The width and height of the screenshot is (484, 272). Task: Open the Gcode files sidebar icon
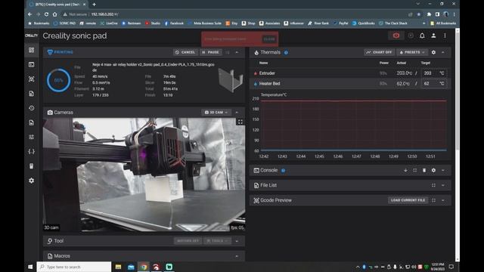32,94
